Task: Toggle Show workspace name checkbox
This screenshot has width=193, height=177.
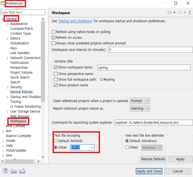Action: (x=56, y=67)
